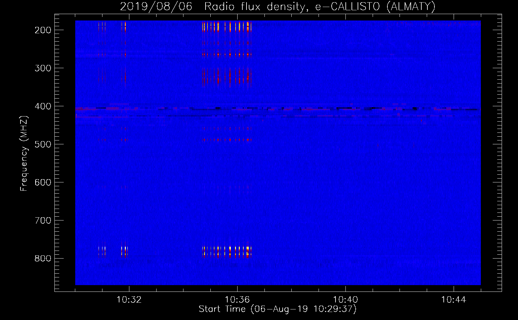The height and width of the screenshot is (320, 518).
Task: Click the "Start Time (06-Aug-19 10:29:37)" axis label
Action: point(278,309)
